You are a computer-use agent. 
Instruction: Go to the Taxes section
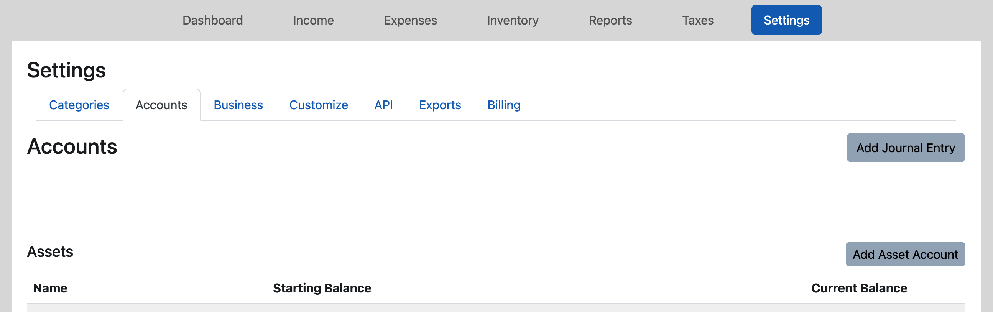tap(697, 20)
